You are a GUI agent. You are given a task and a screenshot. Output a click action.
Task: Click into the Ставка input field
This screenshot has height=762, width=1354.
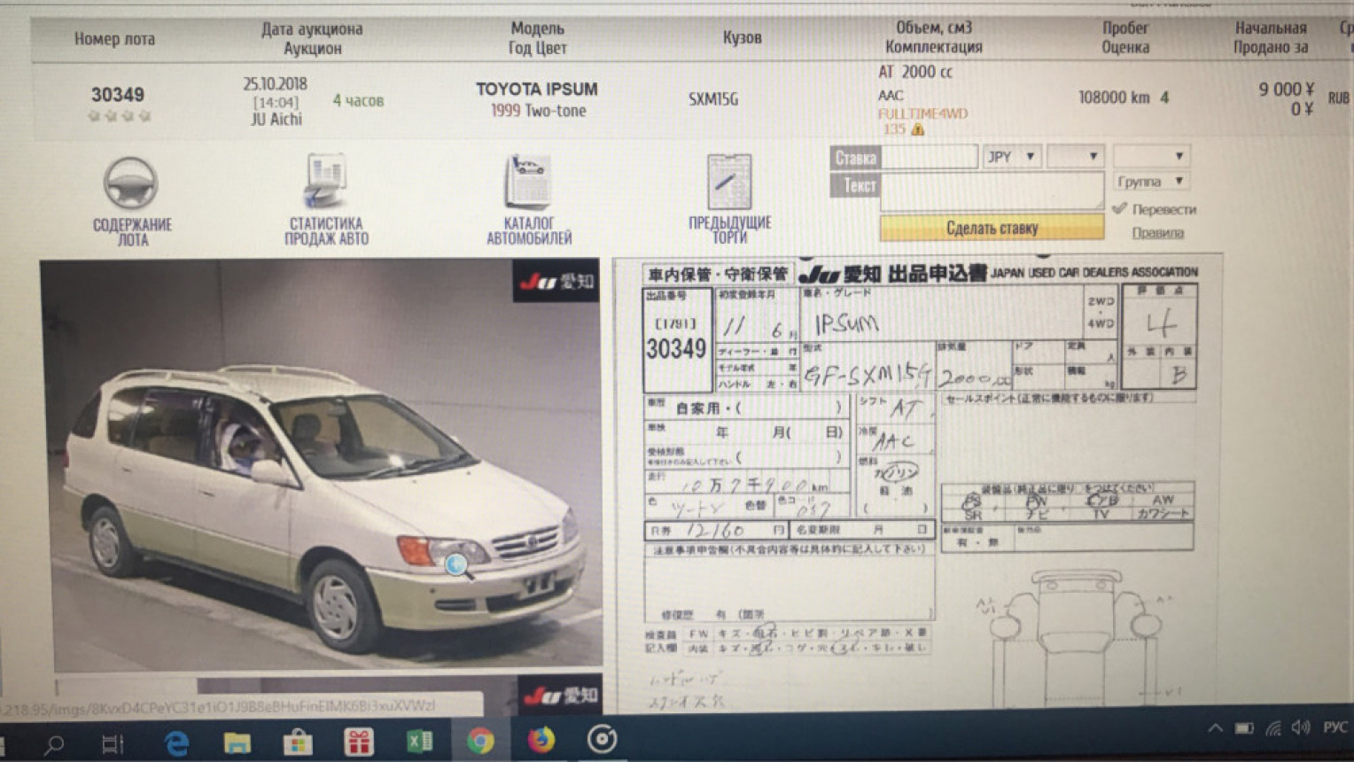coord(930,158)
